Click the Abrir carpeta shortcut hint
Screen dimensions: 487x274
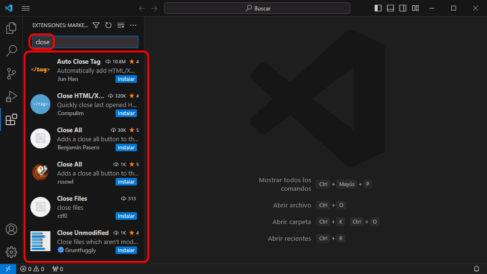pos(292,222)
